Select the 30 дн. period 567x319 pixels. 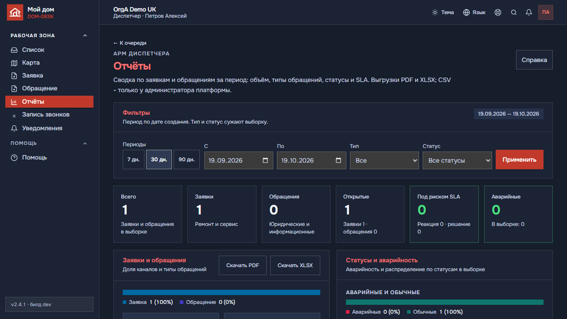pyautogui.click(x=159, y=159)
